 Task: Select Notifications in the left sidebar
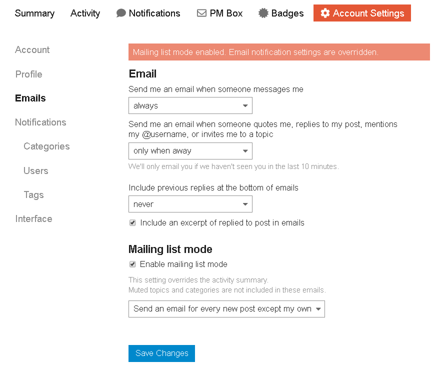(40, 122)
